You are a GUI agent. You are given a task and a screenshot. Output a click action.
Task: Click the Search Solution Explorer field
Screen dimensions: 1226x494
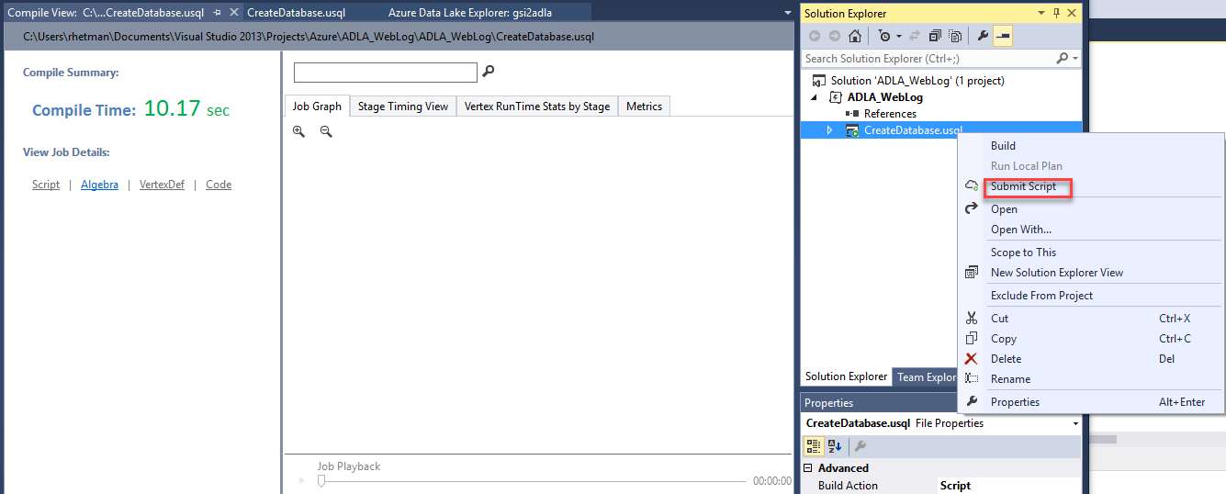(x=928, y=58)
